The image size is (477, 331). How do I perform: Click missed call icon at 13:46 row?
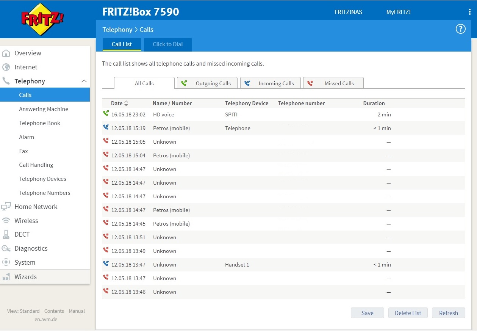(106, 291)
